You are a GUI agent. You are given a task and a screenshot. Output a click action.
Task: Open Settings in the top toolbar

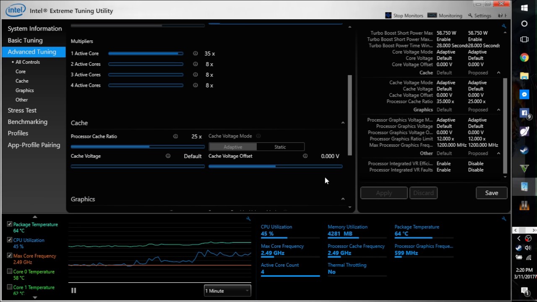click(480, 16)
